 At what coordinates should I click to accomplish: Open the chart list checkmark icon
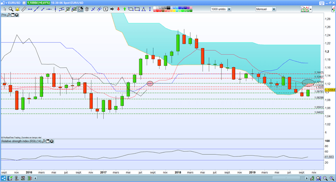point(10,178)
